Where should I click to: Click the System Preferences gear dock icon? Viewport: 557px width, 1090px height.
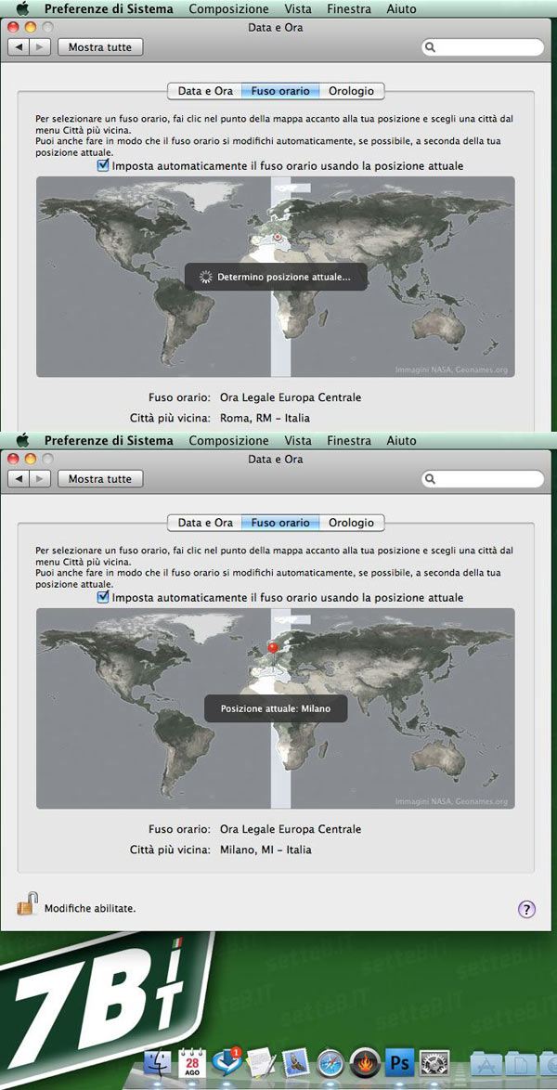(x=434, y=1064)
